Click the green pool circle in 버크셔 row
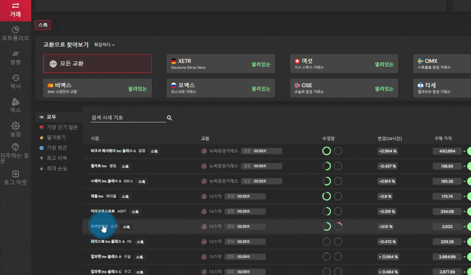Viewport: 471px width, 275px height. click(x=327, y=151)
